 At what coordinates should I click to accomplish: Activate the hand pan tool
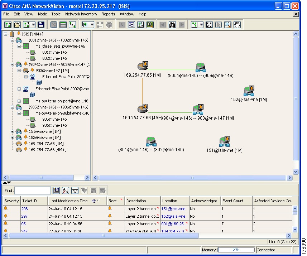[237, 25]
